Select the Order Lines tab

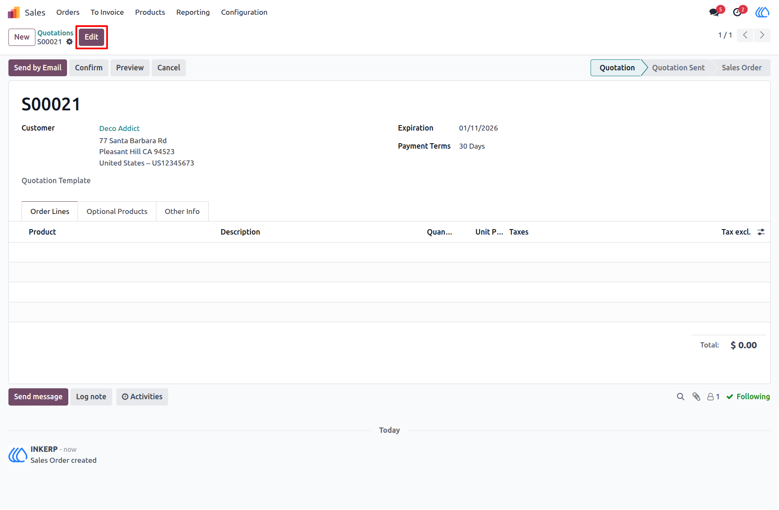tap(50, 211)
